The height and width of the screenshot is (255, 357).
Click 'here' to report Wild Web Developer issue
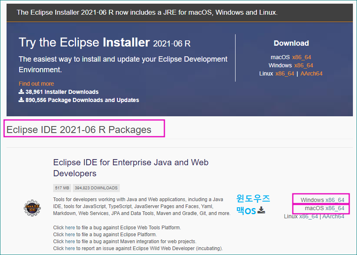(70, 248)
